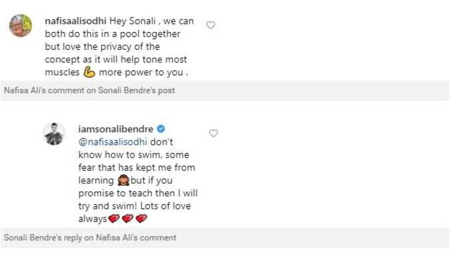Click the 'more power to you' text
This screenshot has width=452, height=254.
pos(141,72)
